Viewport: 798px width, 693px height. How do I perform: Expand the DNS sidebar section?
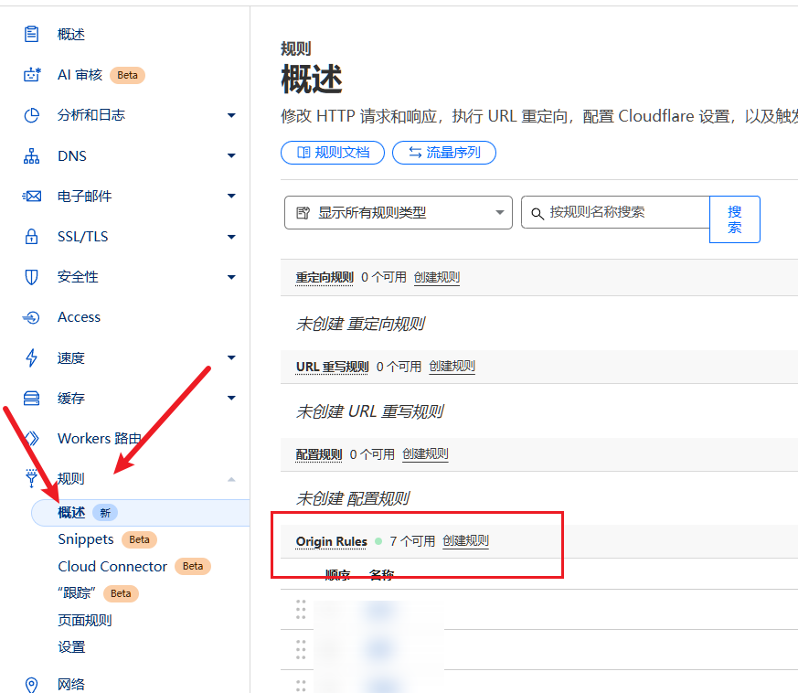231,155
